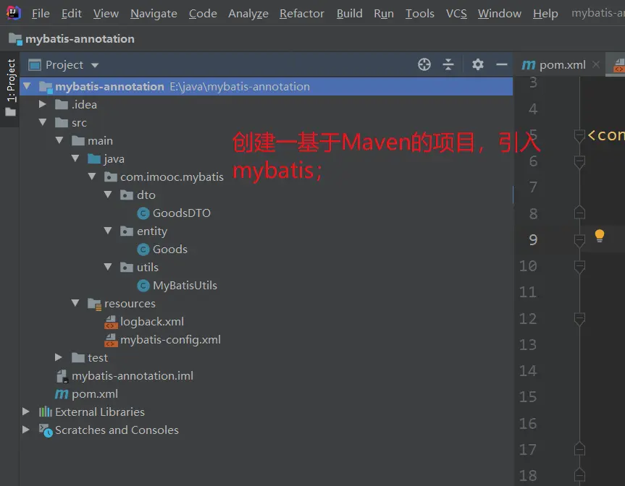Collapse the resources folder
Viewport: 625px width, 486px height.
[75, 304]
